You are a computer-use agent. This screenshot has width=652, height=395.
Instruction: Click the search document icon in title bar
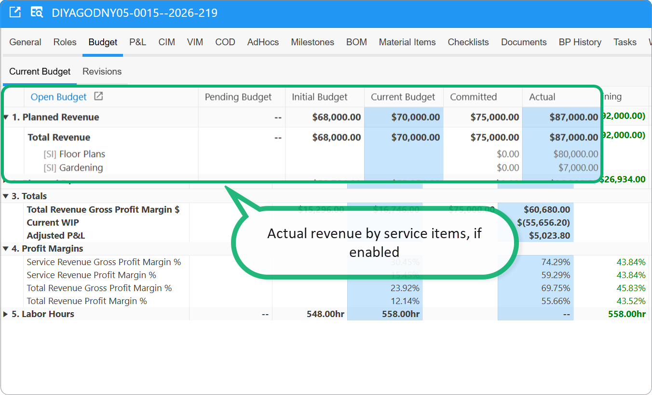point(37,13)
